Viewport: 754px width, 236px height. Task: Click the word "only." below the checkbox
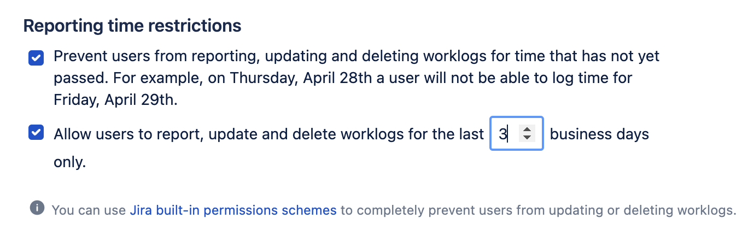70,163
